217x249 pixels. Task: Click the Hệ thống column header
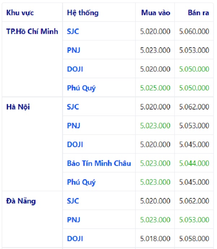pyautogui.click(x=82, y=13)
